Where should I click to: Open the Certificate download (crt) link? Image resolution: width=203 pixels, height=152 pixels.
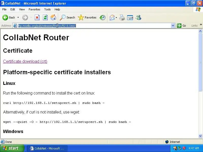(25, 61)
